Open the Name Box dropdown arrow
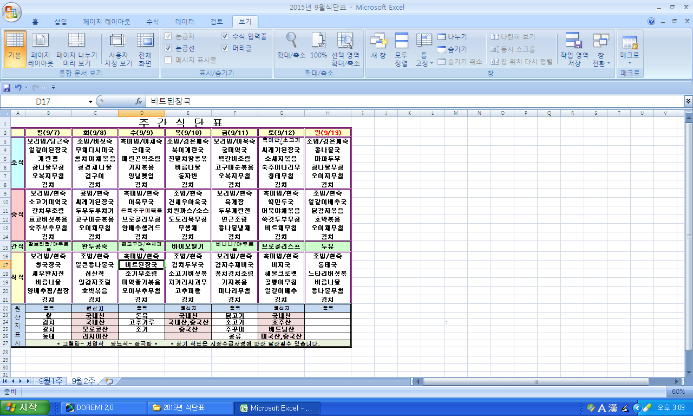This screenshot has width=693, height=416. pos(90,101)
